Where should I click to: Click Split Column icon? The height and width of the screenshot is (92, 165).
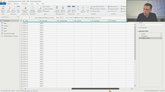83,7
